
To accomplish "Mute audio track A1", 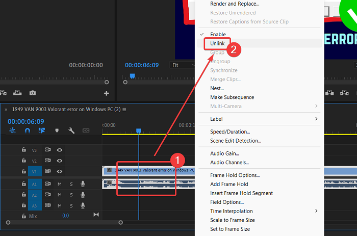I will point(60,184).
